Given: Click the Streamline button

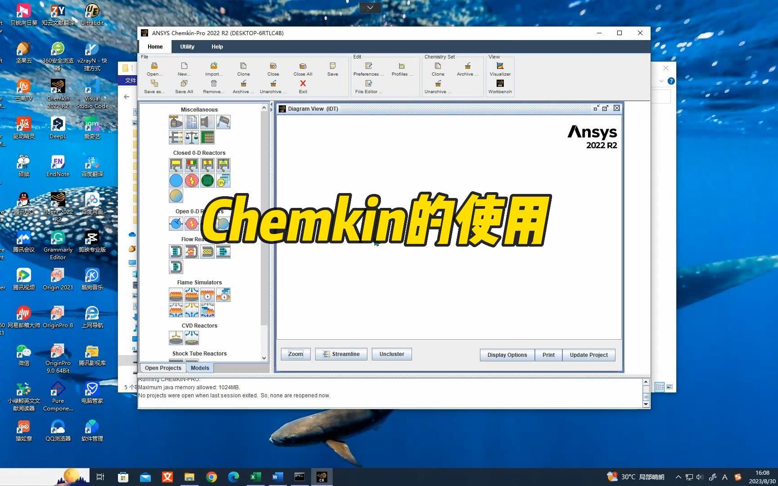Looking at the screenshot, I should (341, 354).
